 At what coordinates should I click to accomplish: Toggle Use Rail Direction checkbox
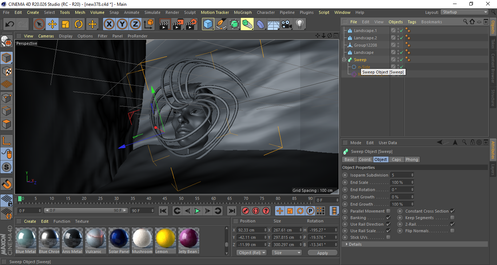(388, 224)
